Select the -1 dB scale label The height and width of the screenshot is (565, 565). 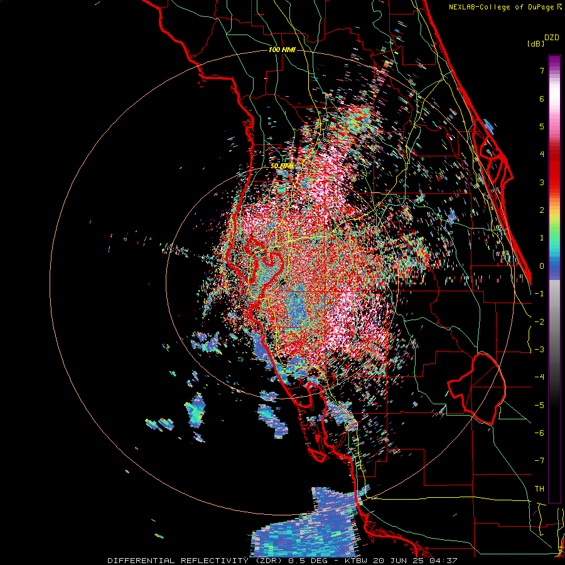(x=539, y=294)
